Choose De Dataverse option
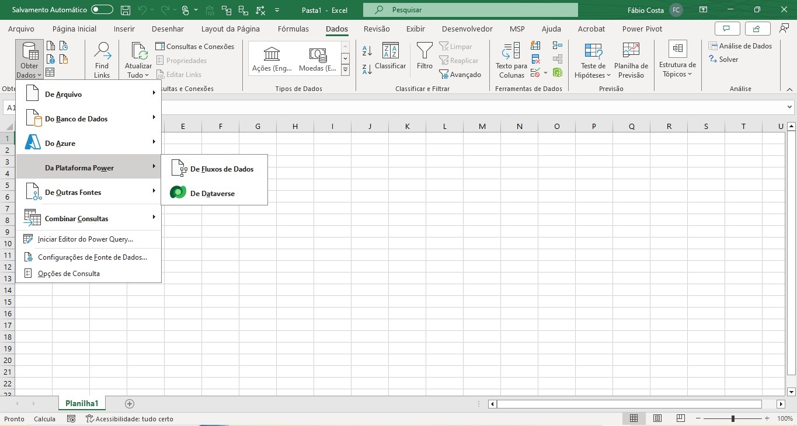Viewport: 797px width, 426px height. click(214, 193)
